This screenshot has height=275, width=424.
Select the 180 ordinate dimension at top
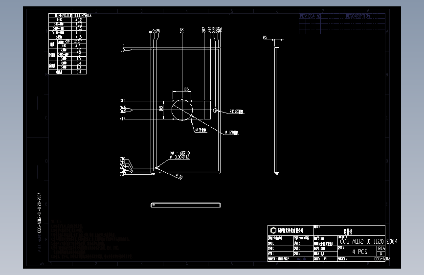(x=182, y=30)
